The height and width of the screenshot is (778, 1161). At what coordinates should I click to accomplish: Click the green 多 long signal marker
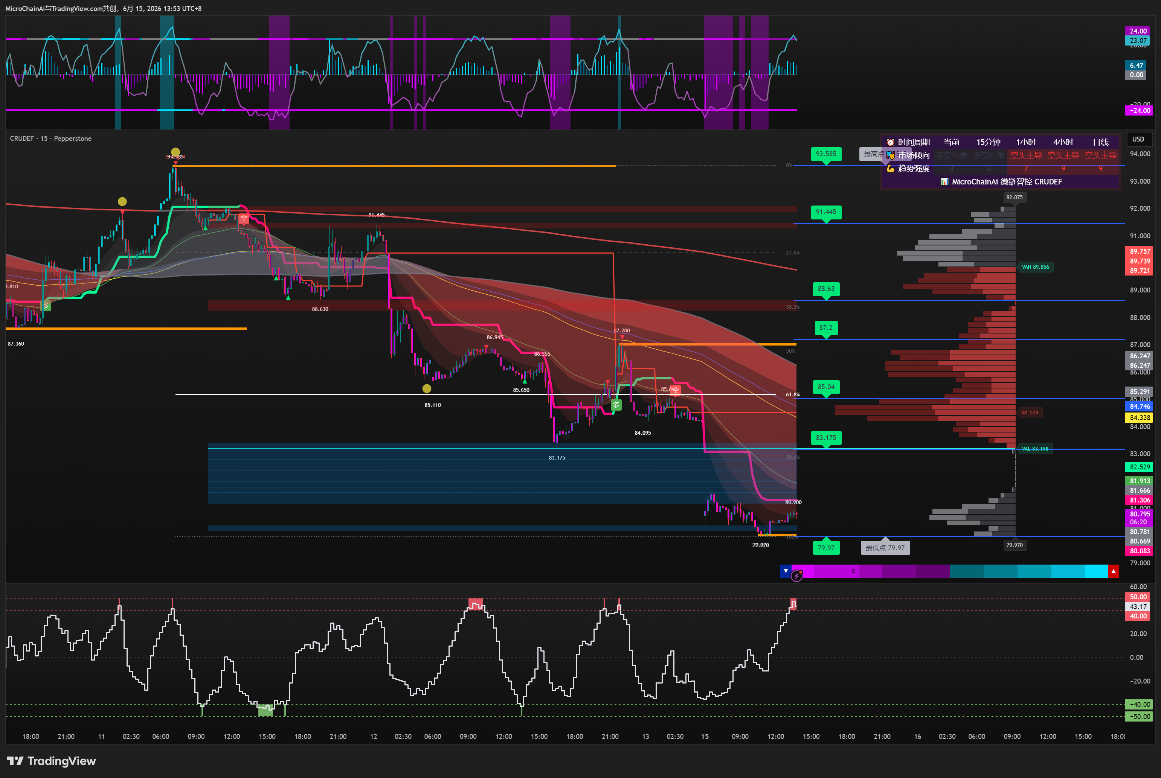pos(616,405)
